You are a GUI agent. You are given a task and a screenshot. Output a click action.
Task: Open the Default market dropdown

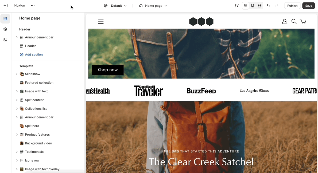(115, 6)
